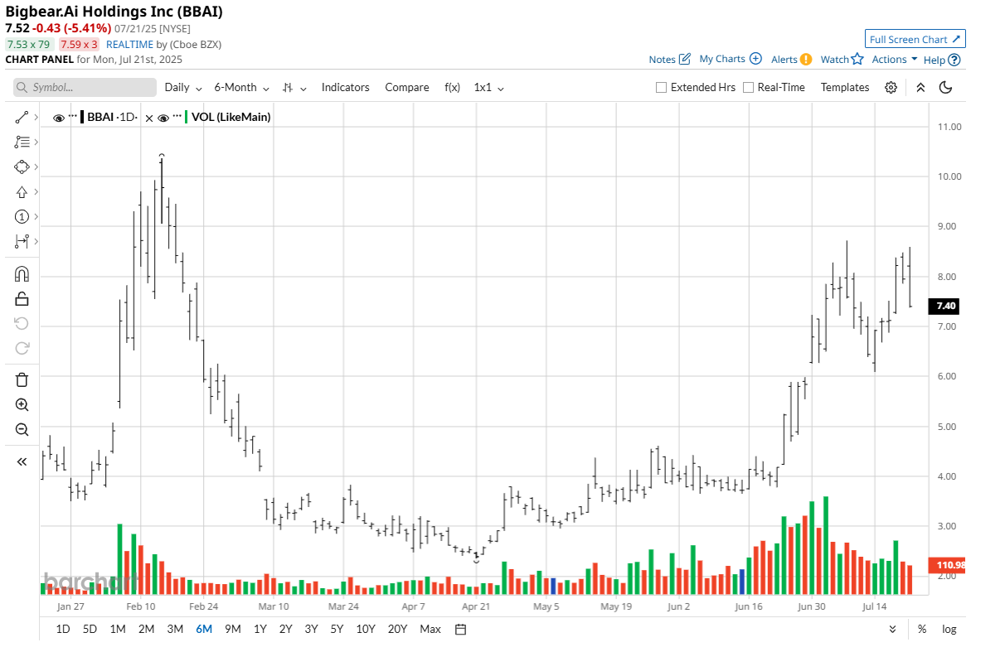Open BBAI series options ellipsis

73,115
